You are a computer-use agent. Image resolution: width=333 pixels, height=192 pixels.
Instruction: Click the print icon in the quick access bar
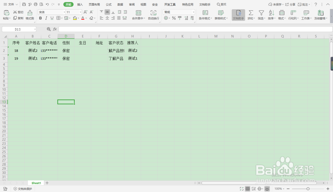point(36,4)
